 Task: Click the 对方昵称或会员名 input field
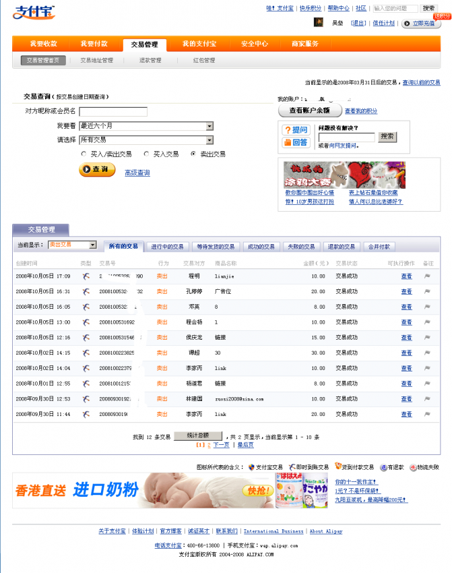tap(113, 112)
